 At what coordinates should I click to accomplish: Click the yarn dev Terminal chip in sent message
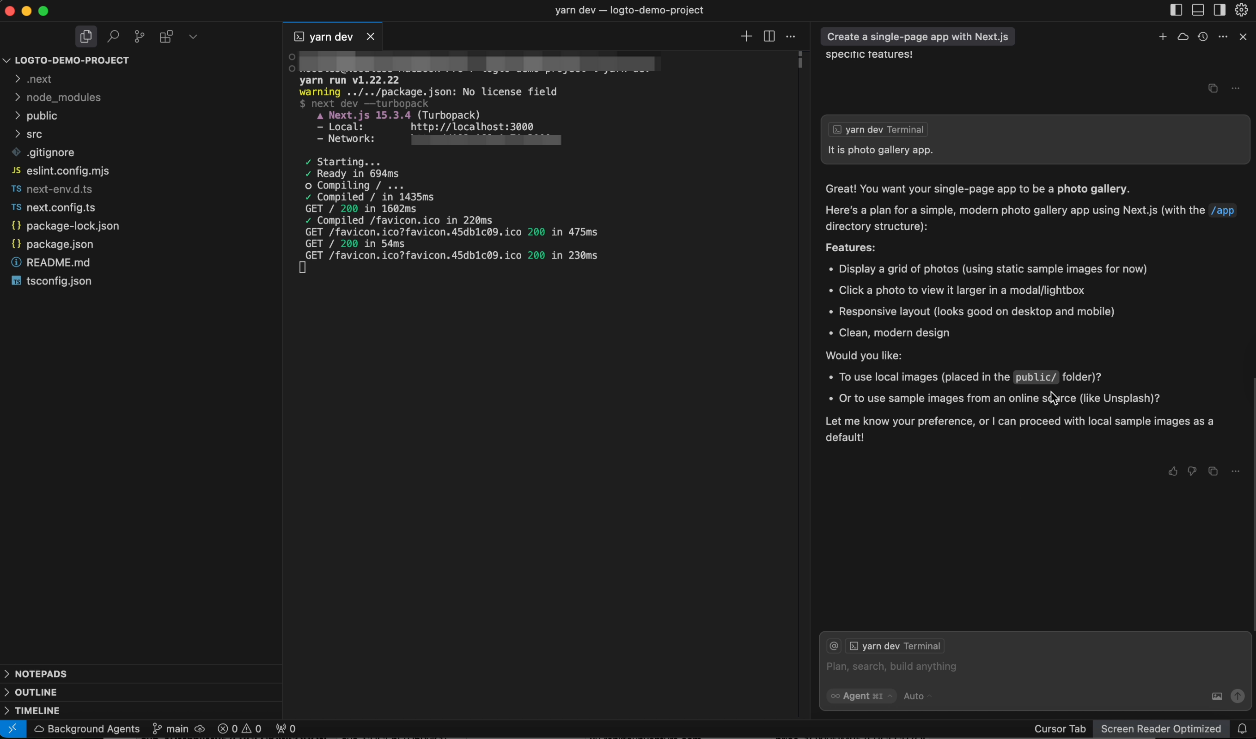point(878,130)
